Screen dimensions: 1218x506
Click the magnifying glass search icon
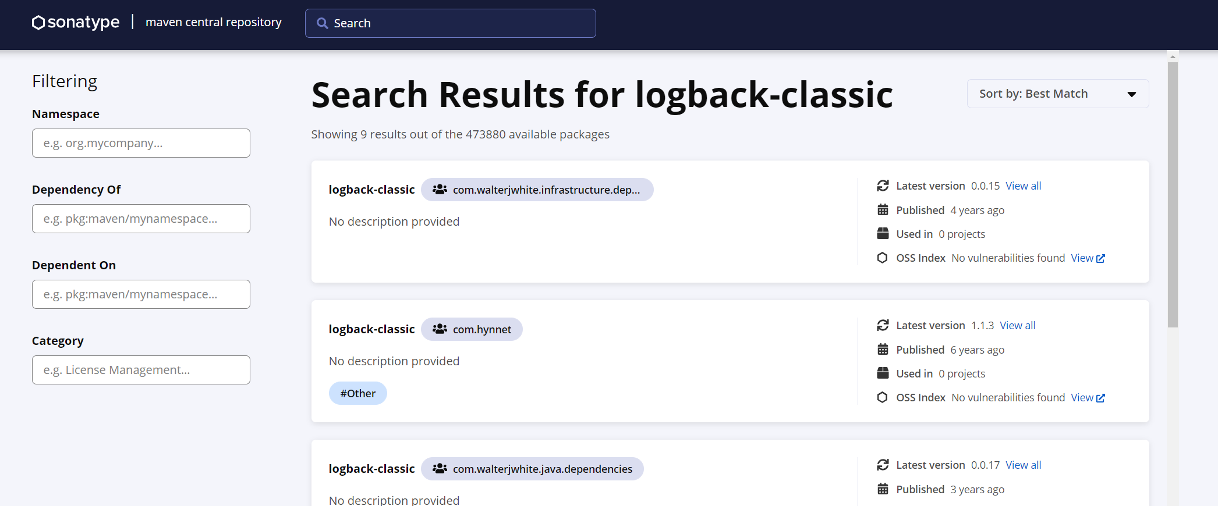click(322, 23)
